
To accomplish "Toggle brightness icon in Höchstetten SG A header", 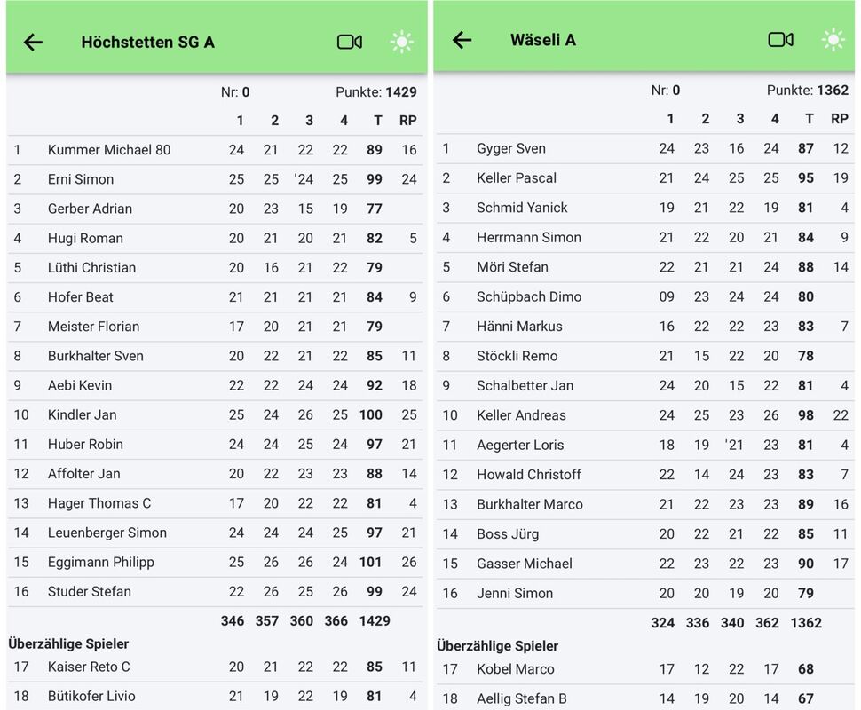I will (x=402, y=42).
